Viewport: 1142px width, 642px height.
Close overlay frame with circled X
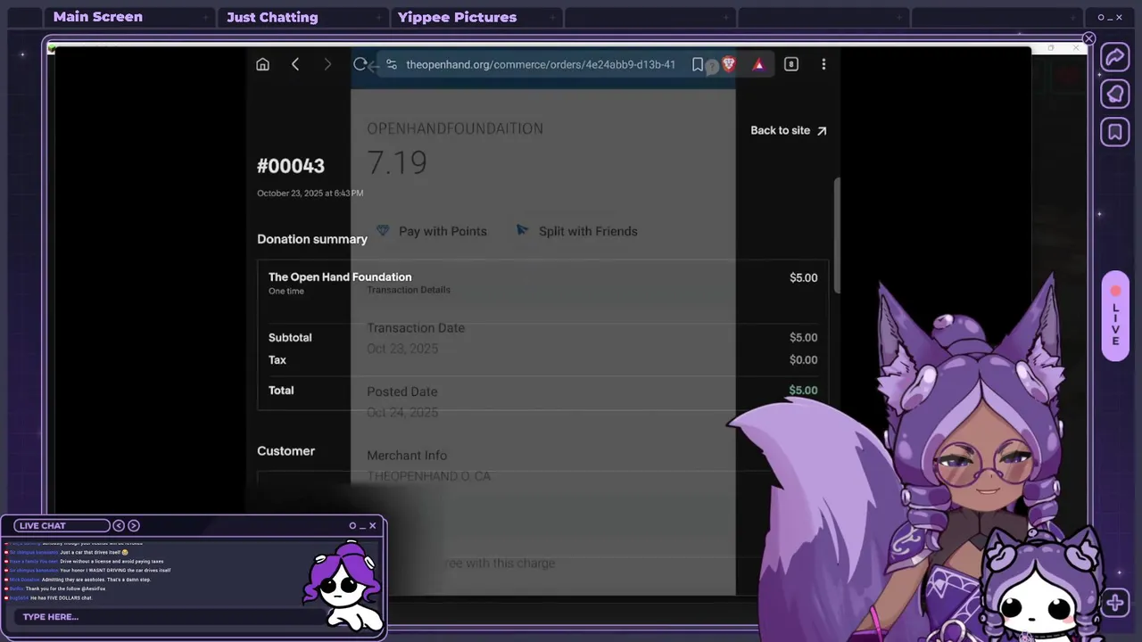coord(1088,38)
